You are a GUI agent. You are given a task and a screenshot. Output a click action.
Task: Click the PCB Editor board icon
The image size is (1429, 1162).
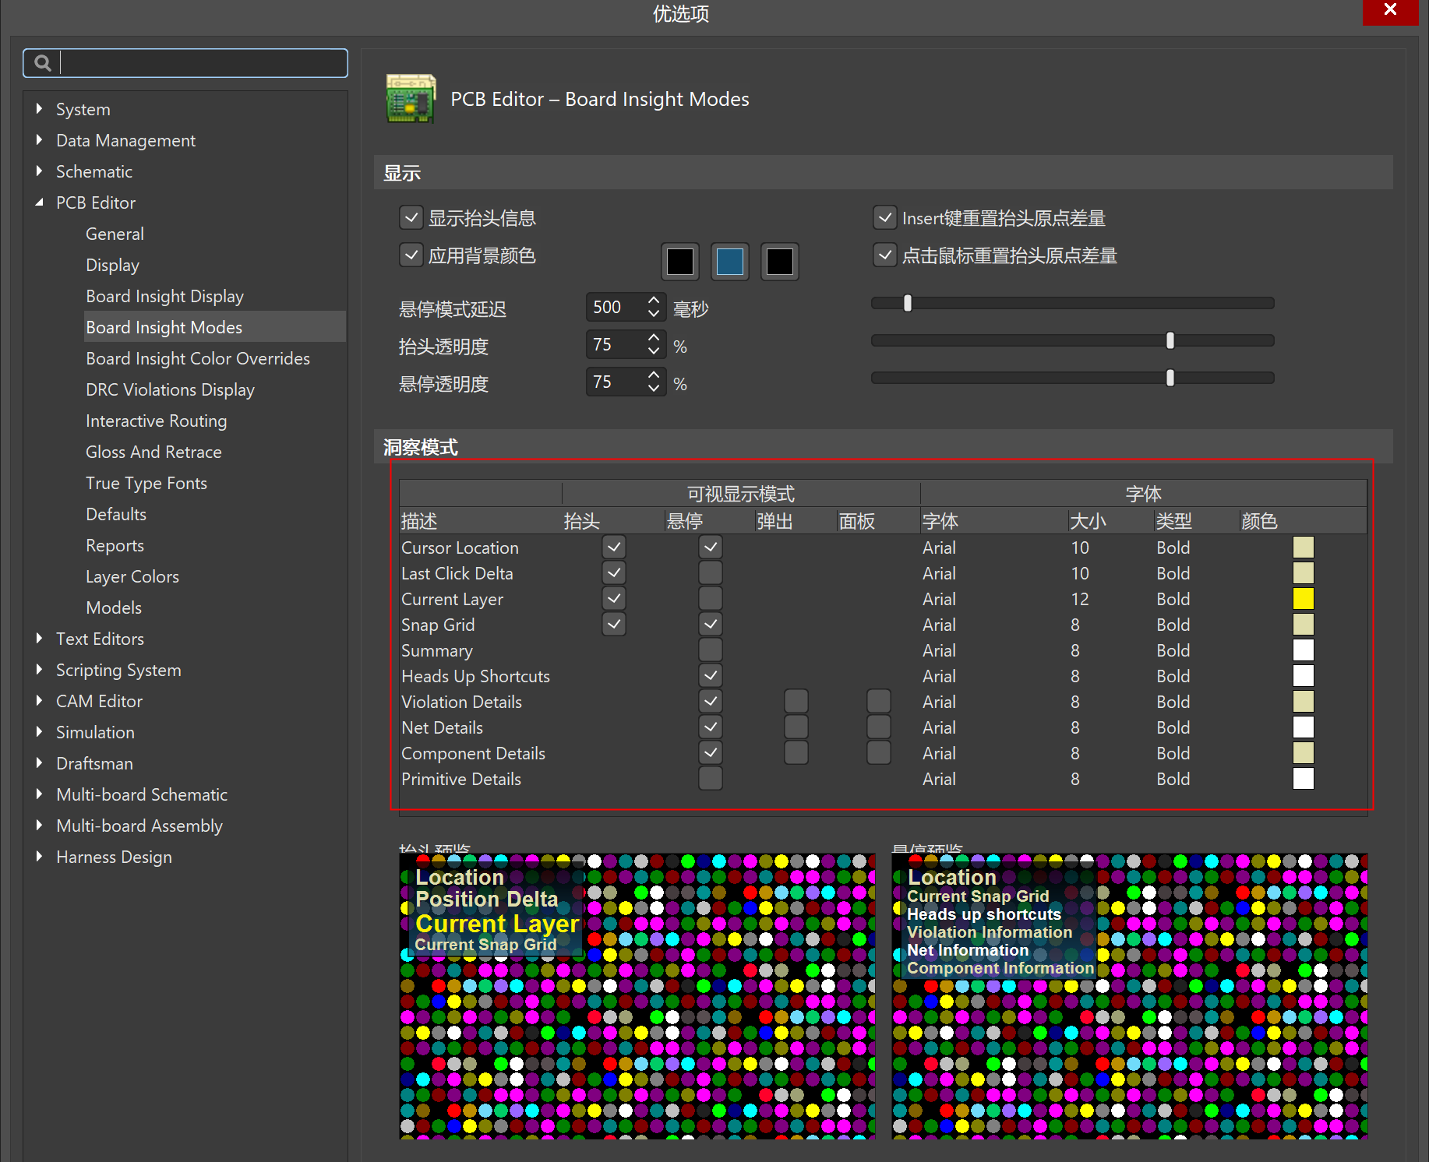click(x=411, y=99)
